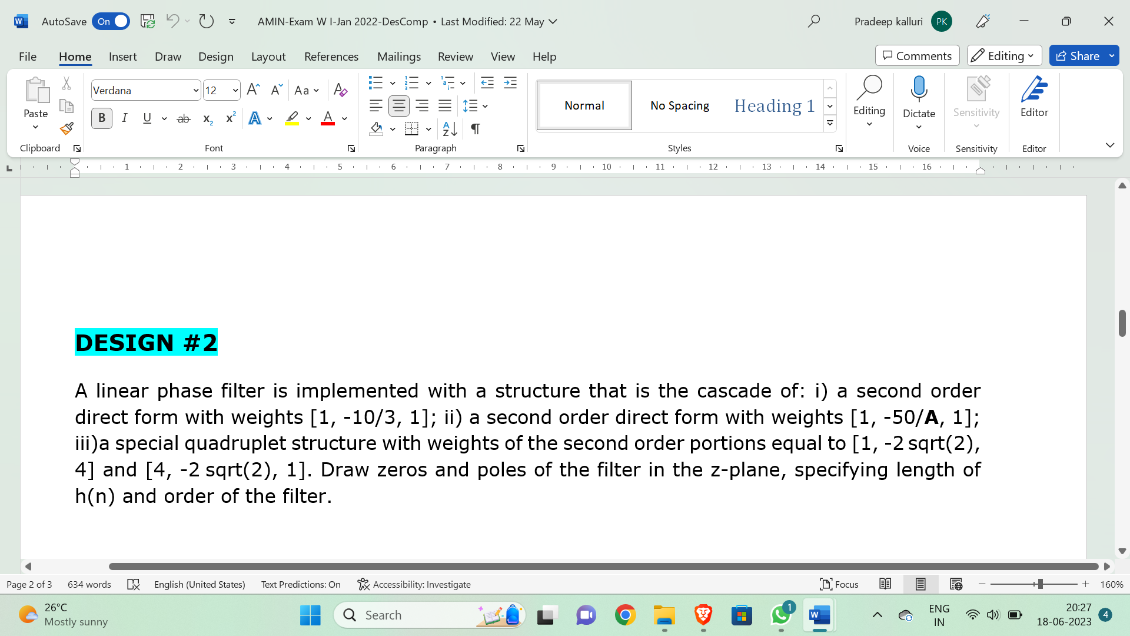The height and width of the screenshot is (636, 1130).
Task: Click the Subscript icon
Action: coord(208,118)
